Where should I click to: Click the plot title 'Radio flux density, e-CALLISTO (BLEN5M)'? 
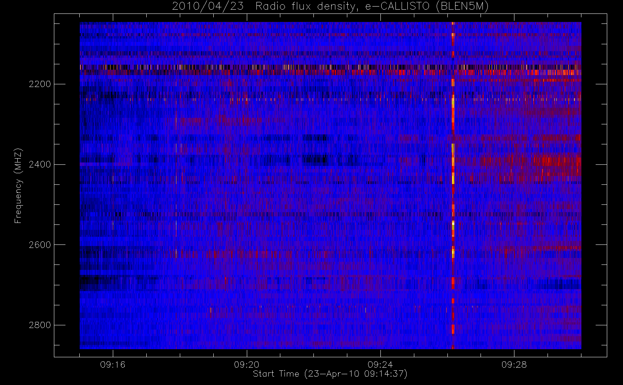[372, 7]
